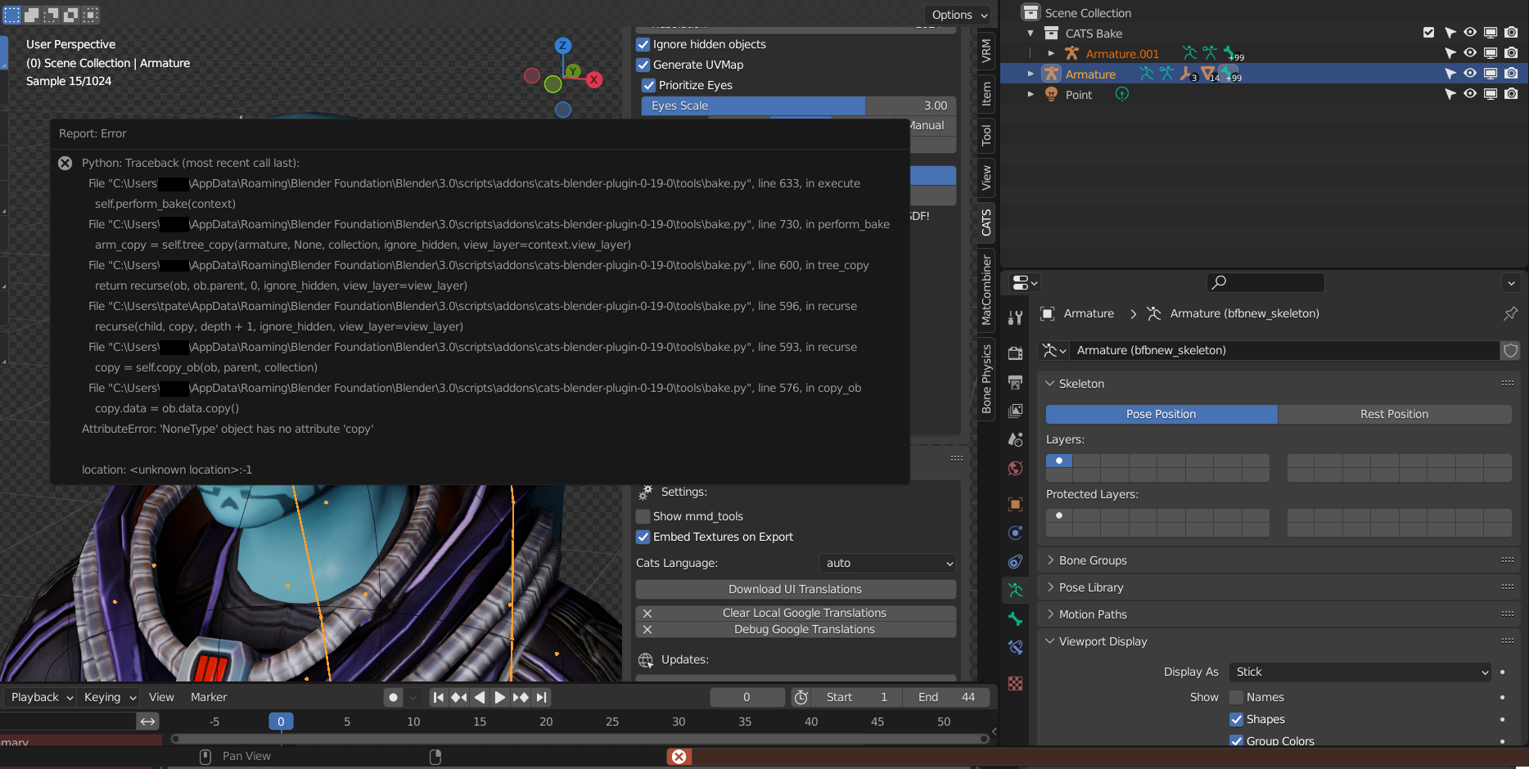
Task: Switch to the Item sidebar tab
Action: click(x=986, y=94)
